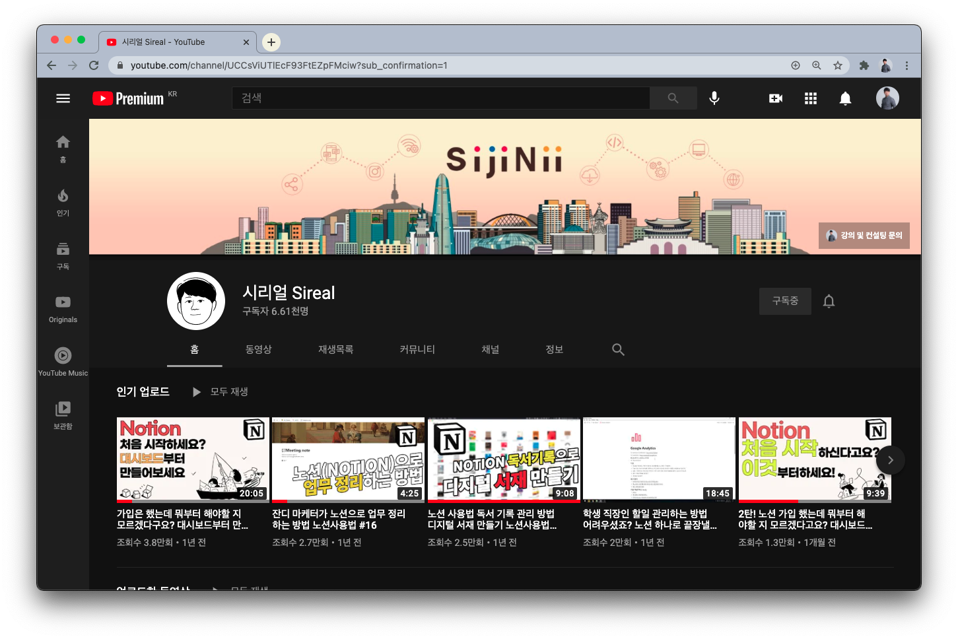Switch to the 동영상 tab
The image size is (958, 639).
click(x=258, y=350)
